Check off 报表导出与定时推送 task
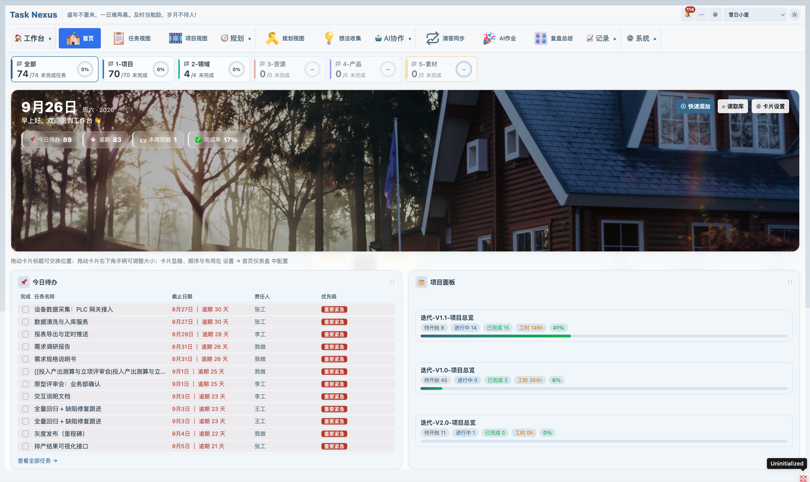The width and height of the screenshot is (810, 482). tap(26, 334)
